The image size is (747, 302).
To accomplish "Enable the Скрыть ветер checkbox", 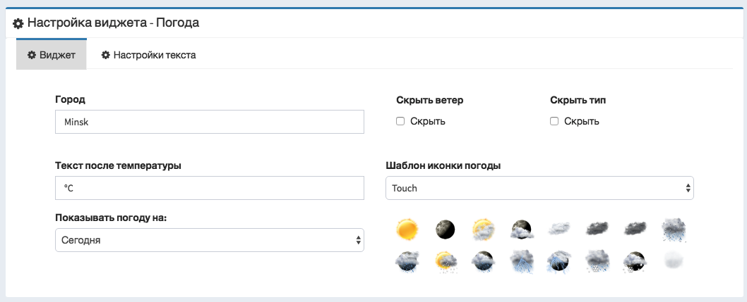I will [x=400, y=121].
